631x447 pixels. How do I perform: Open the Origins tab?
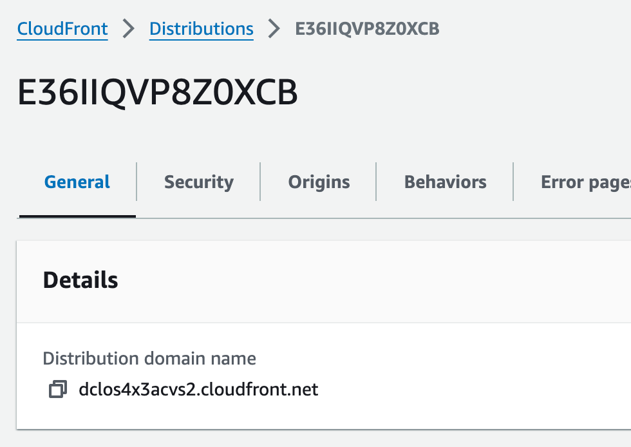coord(319,182)
